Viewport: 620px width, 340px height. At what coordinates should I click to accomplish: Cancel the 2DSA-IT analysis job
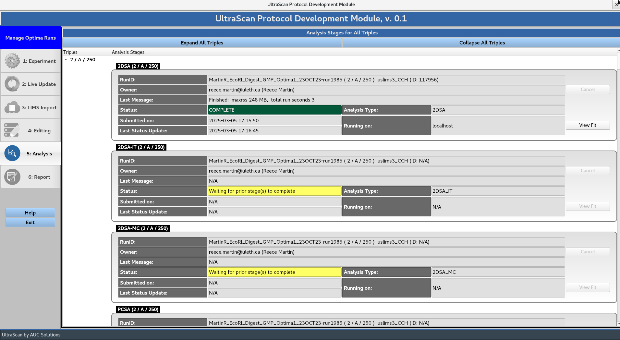(587, 170)
